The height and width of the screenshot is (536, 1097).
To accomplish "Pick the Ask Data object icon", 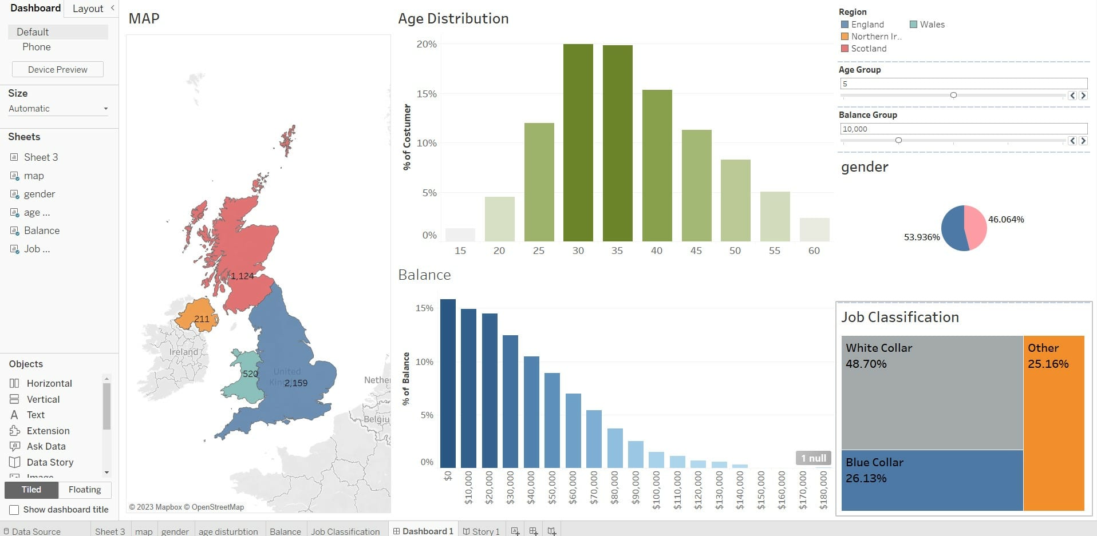I will tap(15, 446).
